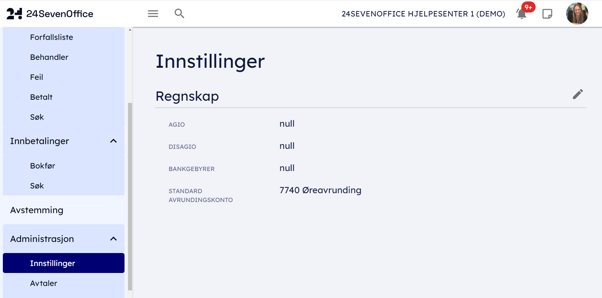This screenshot has height=298, width=602.
Task: Open Avtaler under Administrasjon
Action: point(44,283)
